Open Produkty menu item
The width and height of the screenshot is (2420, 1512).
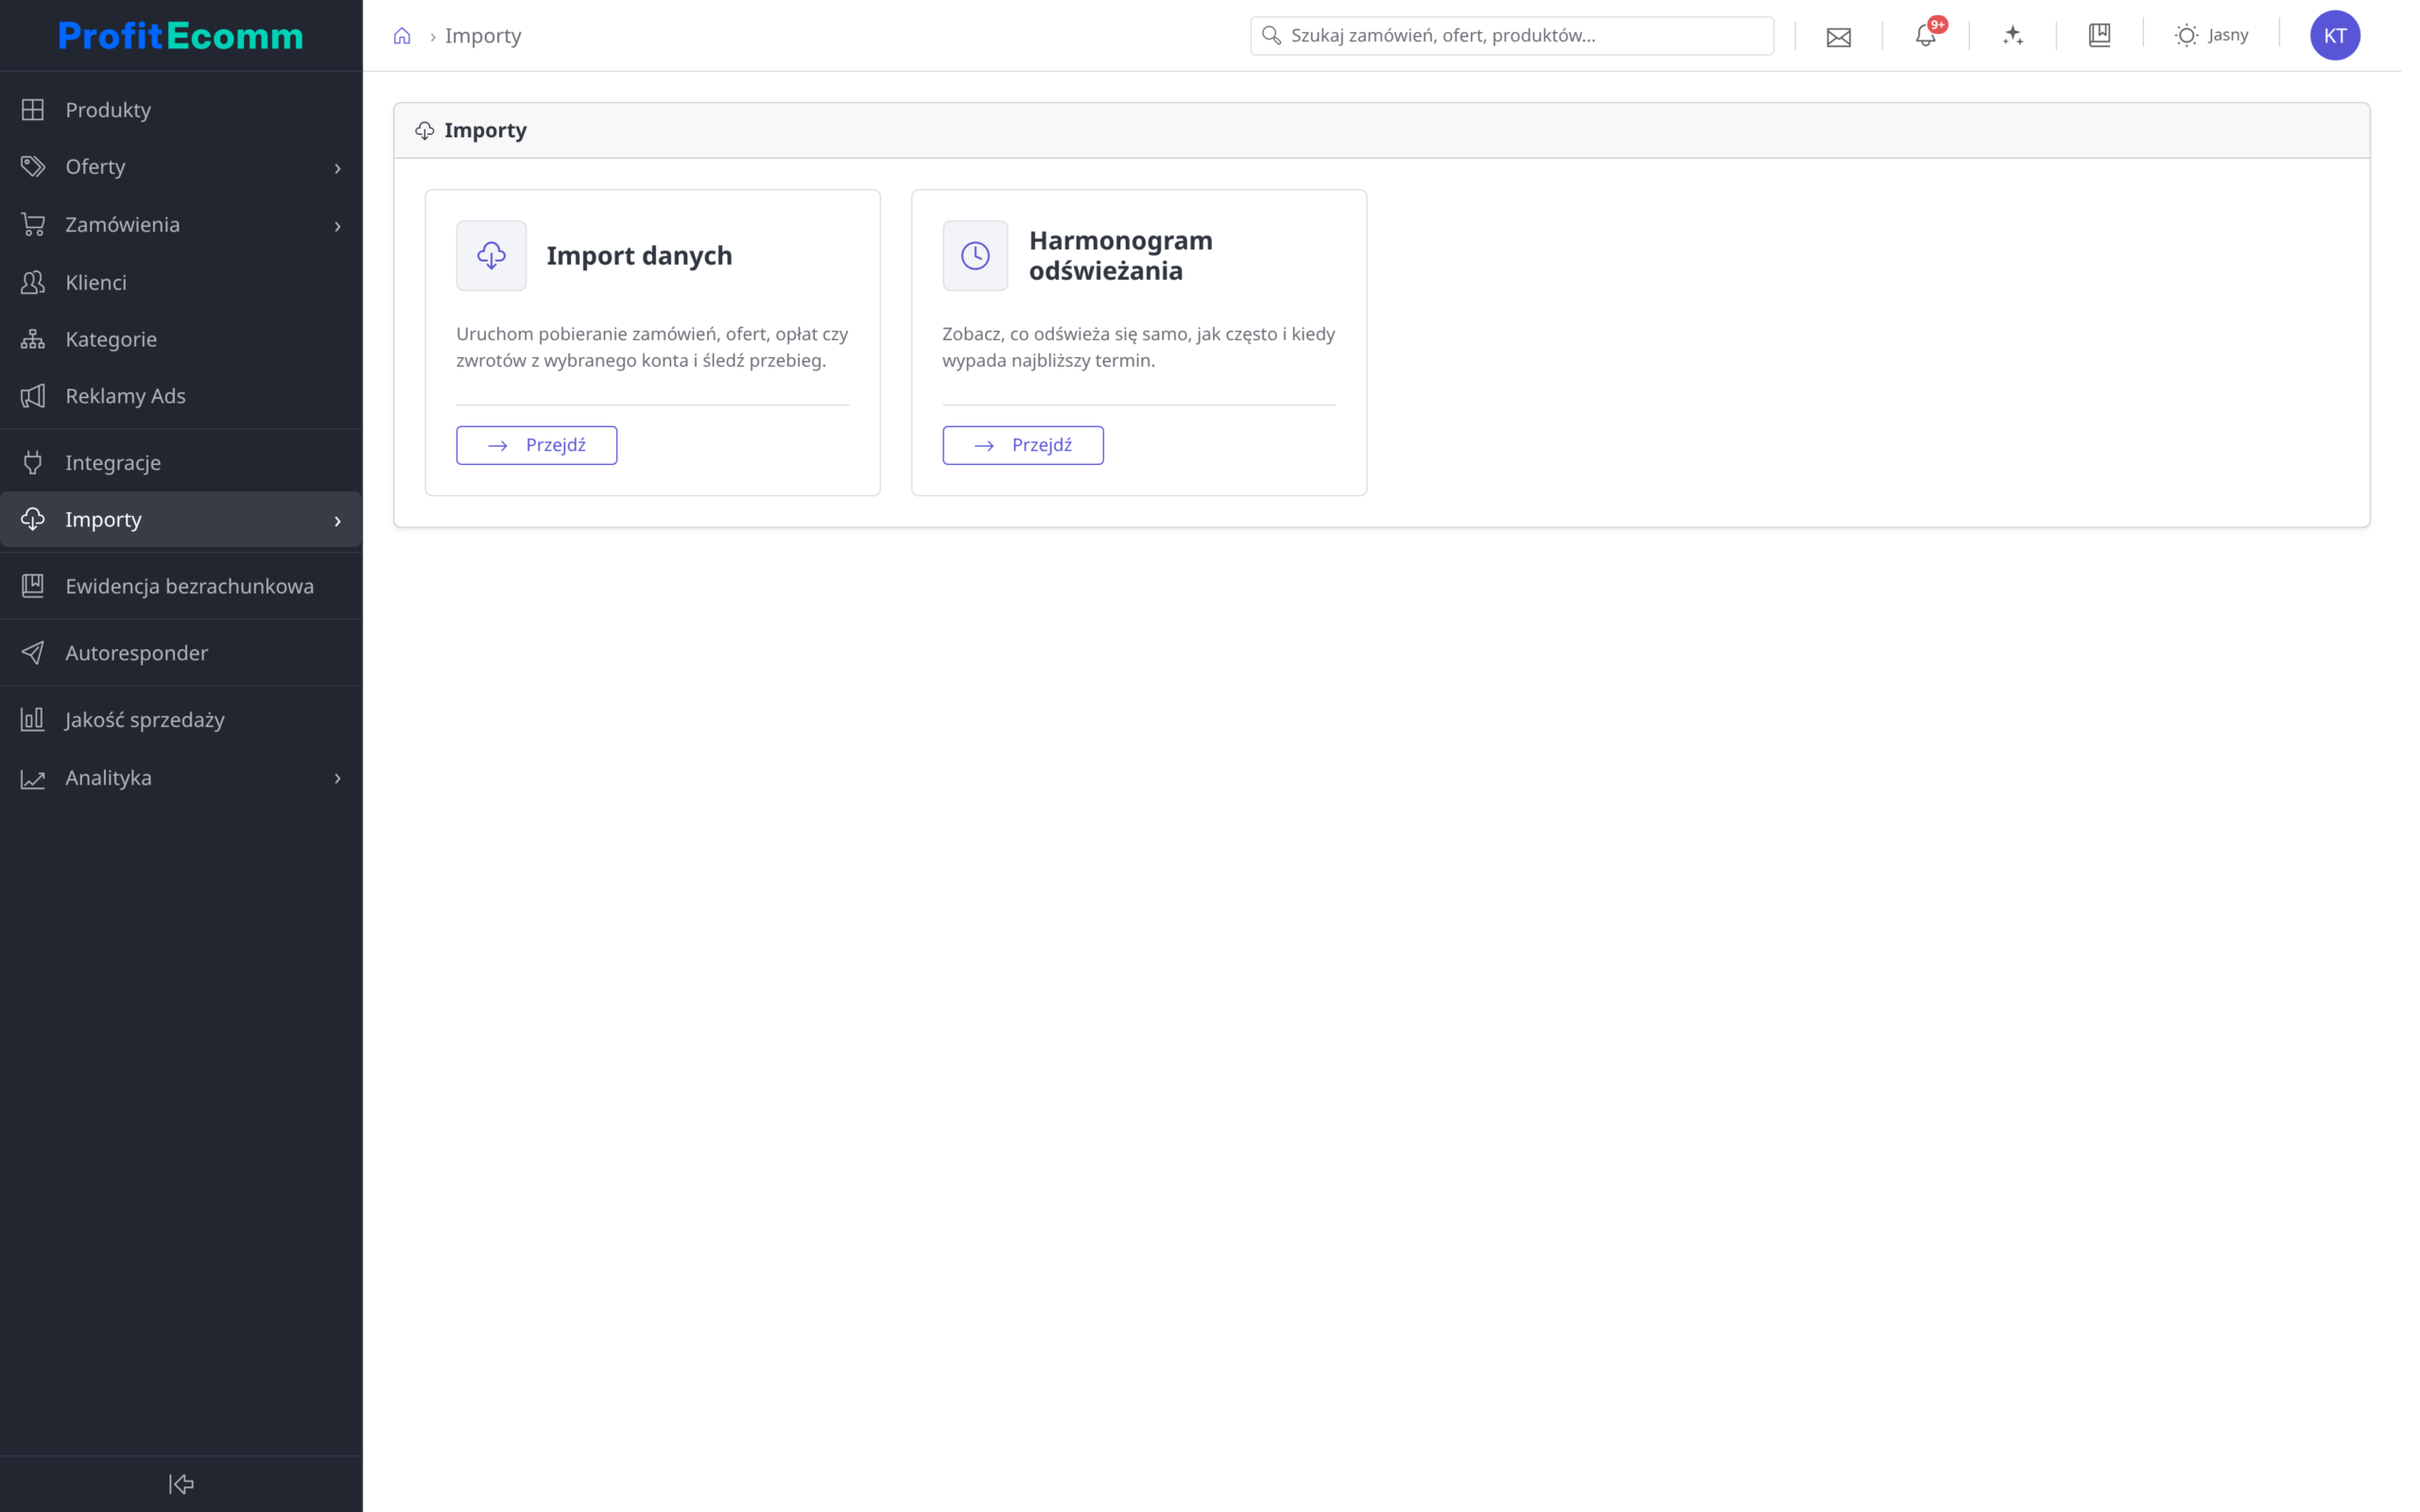click(x=181, y=110)
